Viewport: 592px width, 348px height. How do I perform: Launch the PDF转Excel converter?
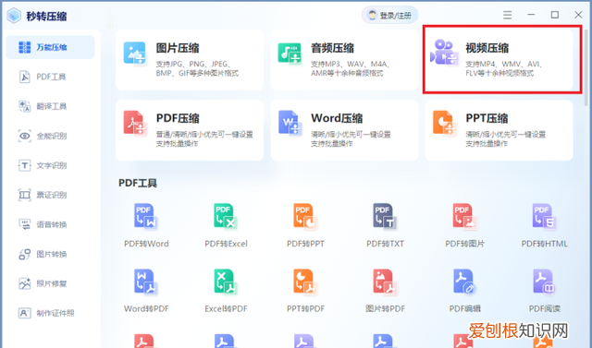click(226, 225)
